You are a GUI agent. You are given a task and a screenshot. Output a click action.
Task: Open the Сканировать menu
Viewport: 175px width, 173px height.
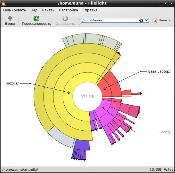14,10
